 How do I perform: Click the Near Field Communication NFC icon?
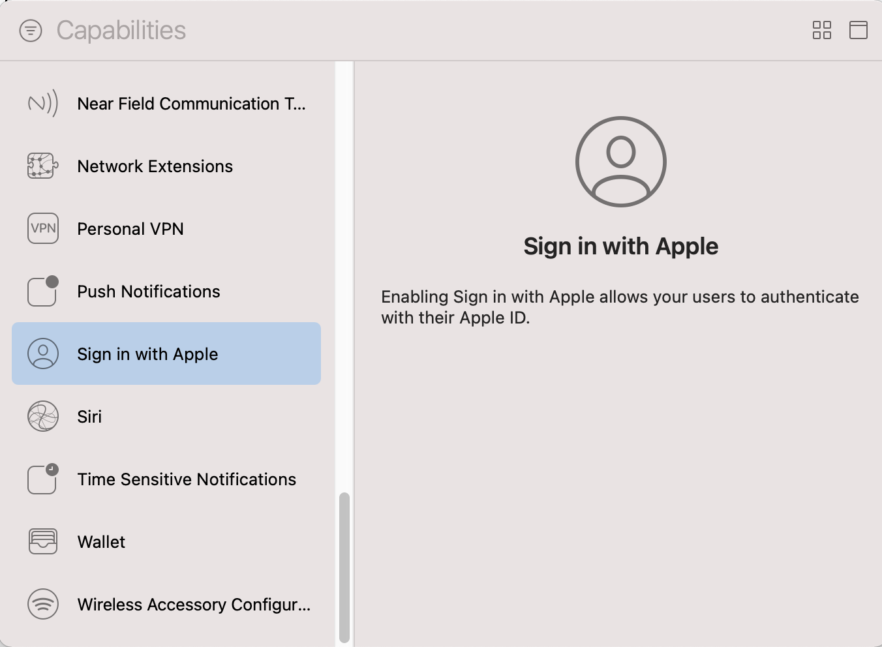(x=43, y=103)
